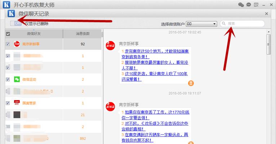Click in the 搜索 search field
This screenshot has width=276, height=144.
(x=242, y=23)
